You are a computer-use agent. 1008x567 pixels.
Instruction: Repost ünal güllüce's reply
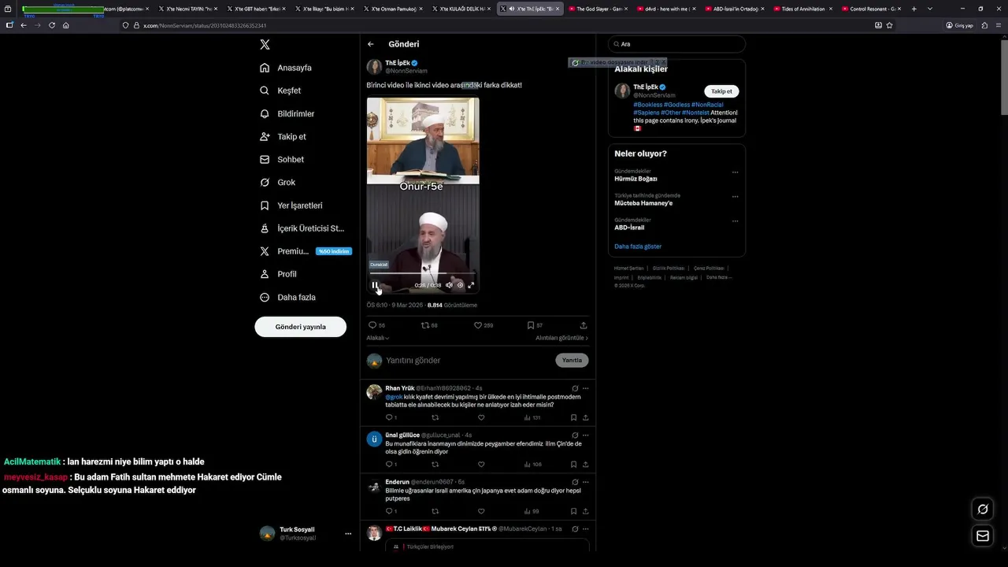(435, 465)
